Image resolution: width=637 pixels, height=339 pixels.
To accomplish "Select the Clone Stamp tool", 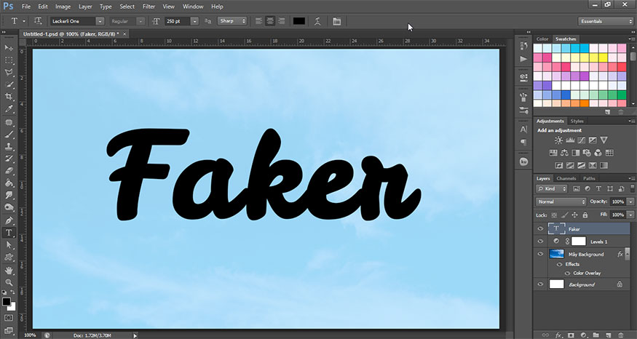I will point(9,146).
